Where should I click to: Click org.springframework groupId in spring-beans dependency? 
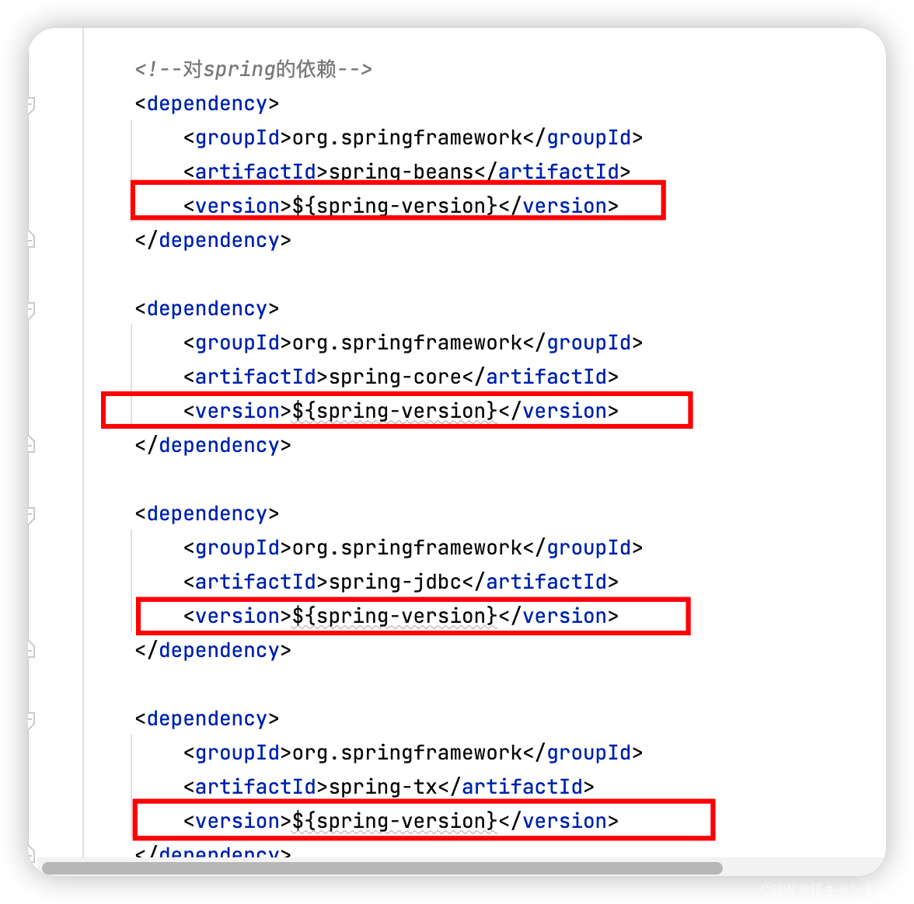(407, 138)
